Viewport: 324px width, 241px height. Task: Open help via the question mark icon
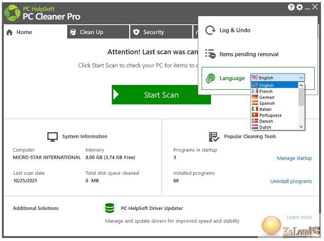[291, 7]
